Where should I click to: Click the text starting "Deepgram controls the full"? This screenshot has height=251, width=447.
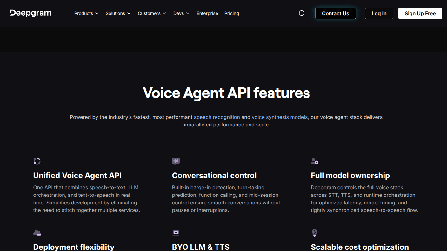[x=364, y=199]
